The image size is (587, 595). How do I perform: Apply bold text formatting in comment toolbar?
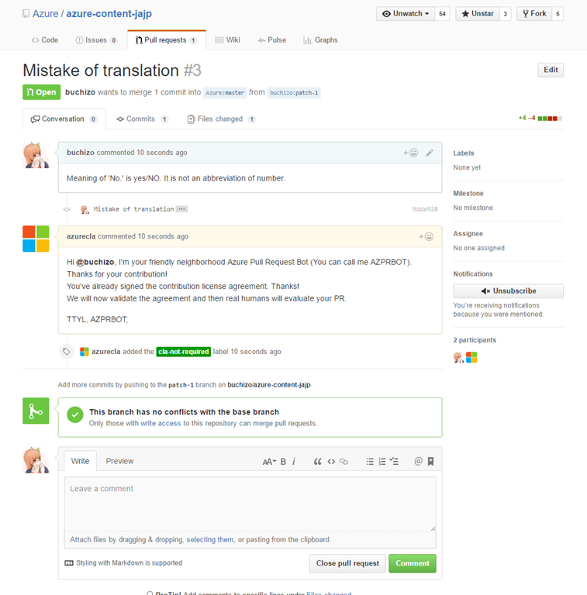pyautogui.click(x=283, y=462)
